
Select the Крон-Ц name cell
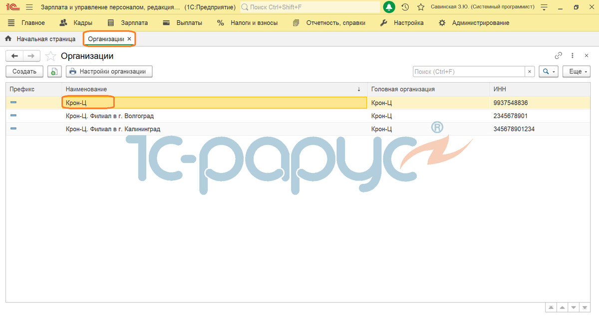pos(214,103)
